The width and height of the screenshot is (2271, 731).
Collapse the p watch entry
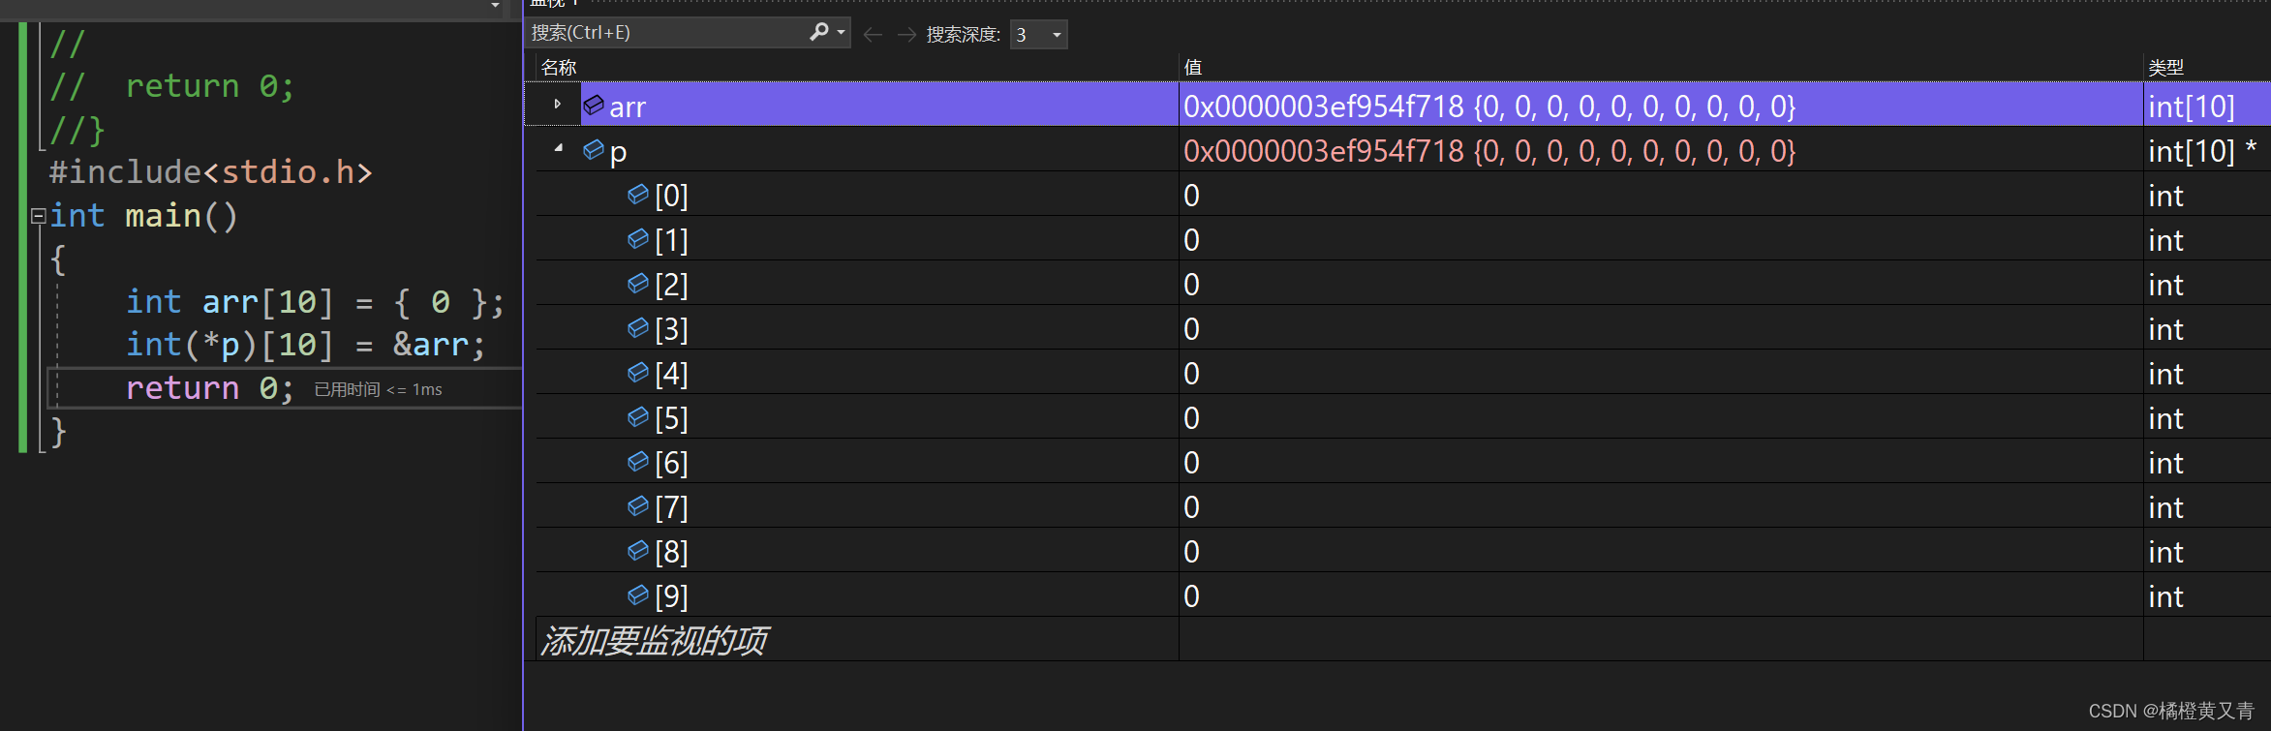558,149
